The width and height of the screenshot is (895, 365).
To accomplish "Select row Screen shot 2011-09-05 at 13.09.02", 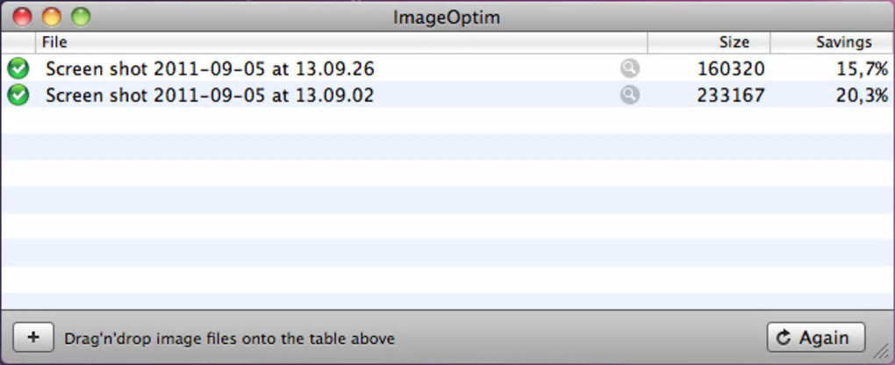I will 210,95.
